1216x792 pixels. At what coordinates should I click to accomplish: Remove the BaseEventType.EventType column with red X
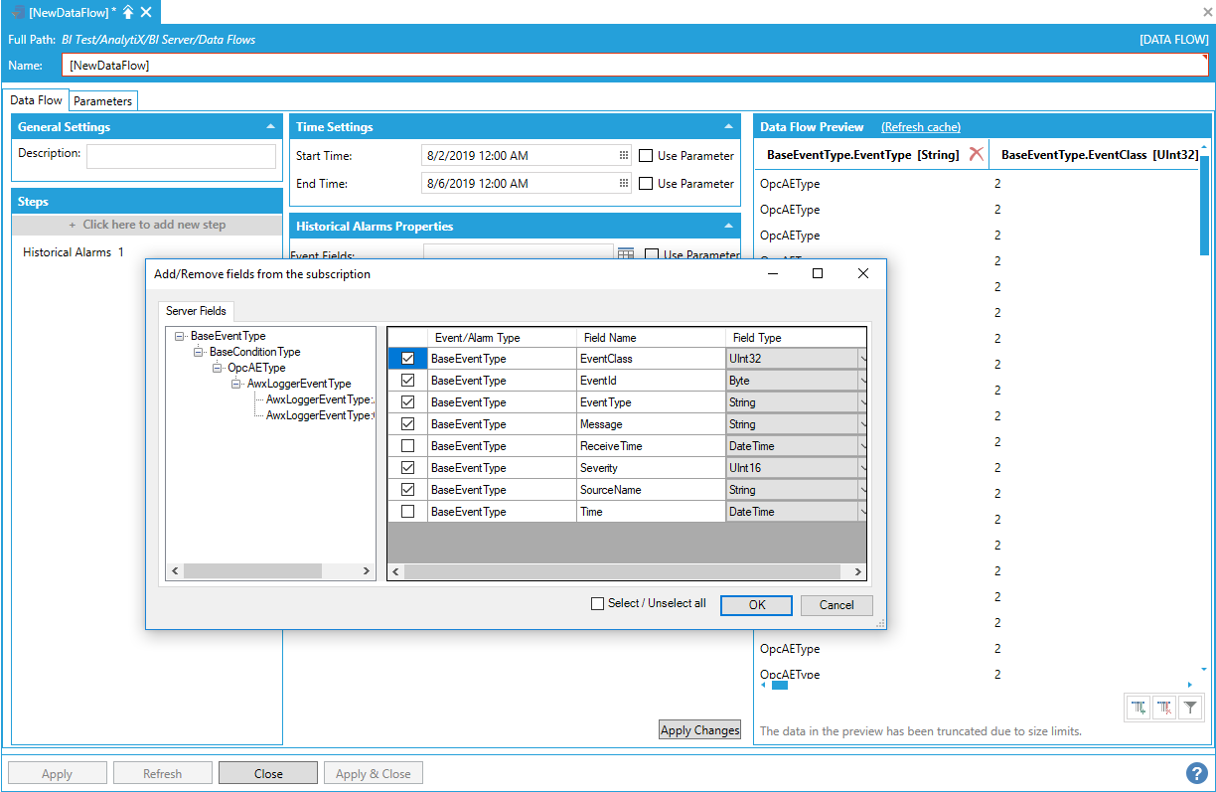977,154
